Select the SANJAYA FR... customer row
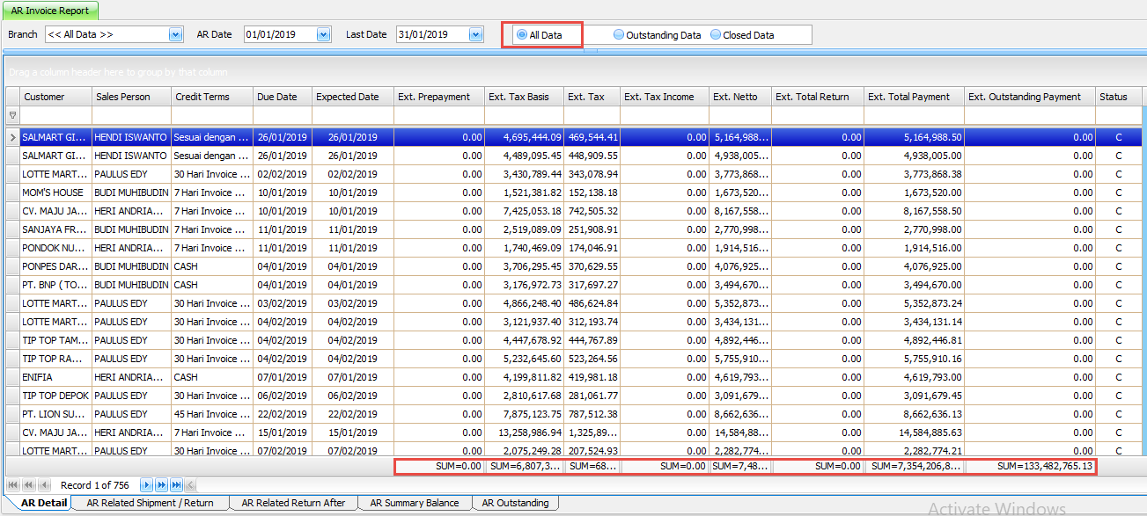1147x516 pixels. point(574,229)
